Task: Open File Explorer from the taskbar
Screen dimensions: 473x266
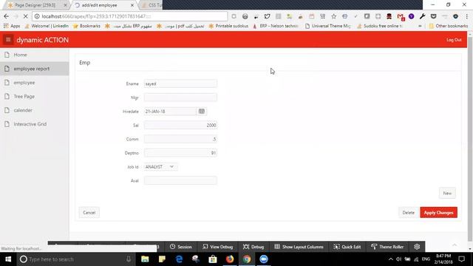Action: point(145,259)
